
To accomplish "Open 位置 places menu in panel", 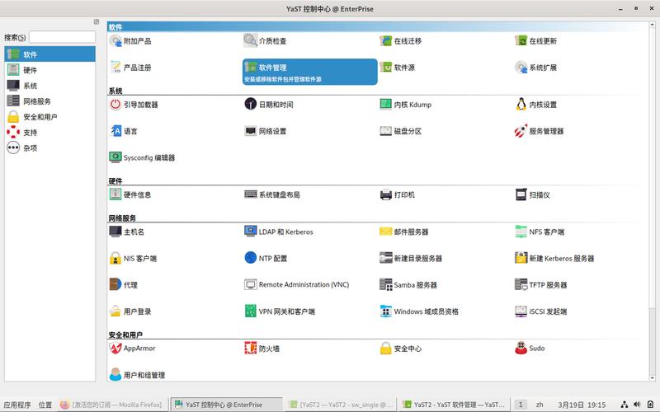I will tap(45, 405).
